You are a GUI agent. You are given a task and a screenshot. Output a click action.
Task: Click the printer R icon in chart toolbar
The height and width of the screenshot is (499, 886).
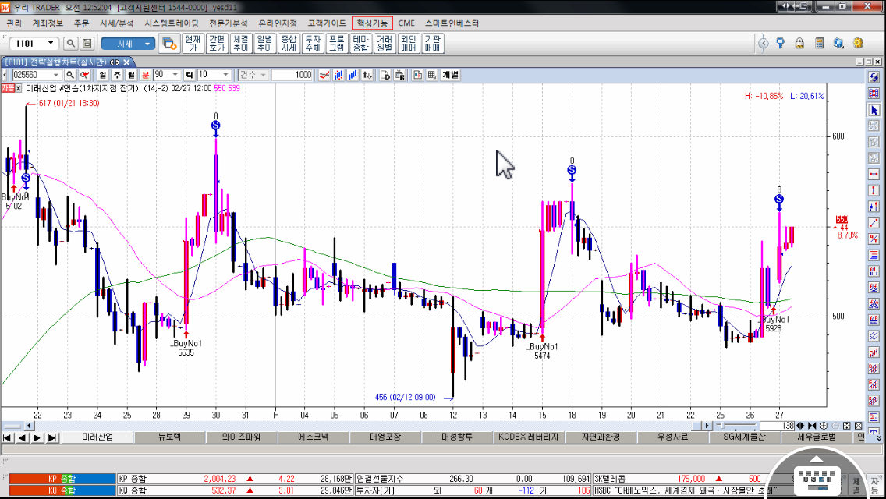tap(399, 75)
